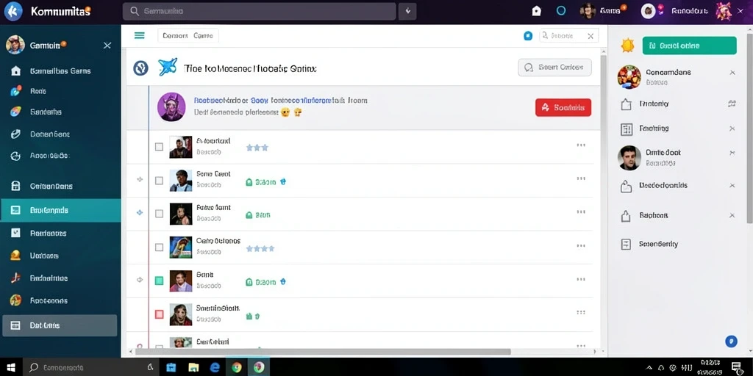753x376 pixels.
Task: Click the horizontal scrollbar below the list
Action: tap(323, 352)
